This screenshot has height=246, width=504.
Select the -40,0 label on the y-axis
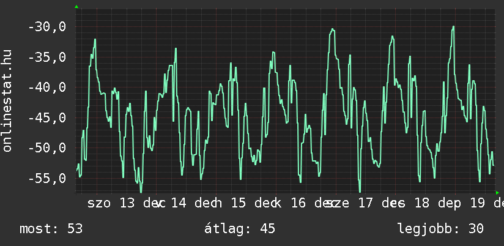[x=48, y=88]
